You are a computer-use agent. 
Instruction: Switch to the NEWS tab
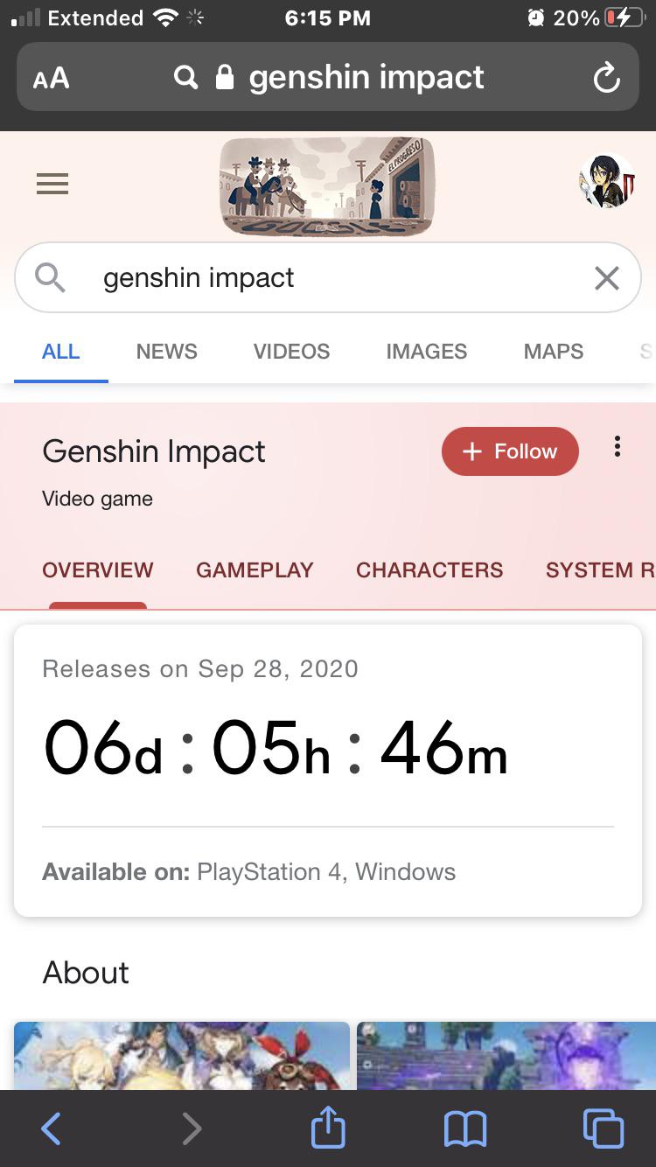[x=166, y=351]
